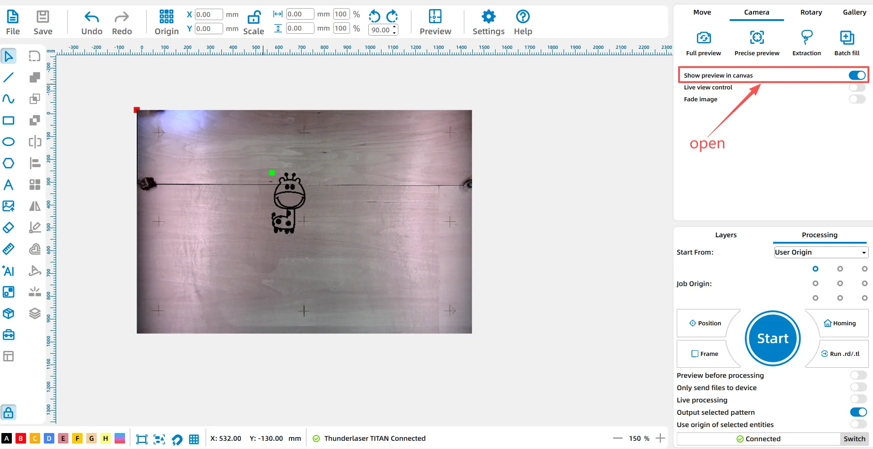
Task: Click the Batch fill icon
Action: click(x=847, y=38)
